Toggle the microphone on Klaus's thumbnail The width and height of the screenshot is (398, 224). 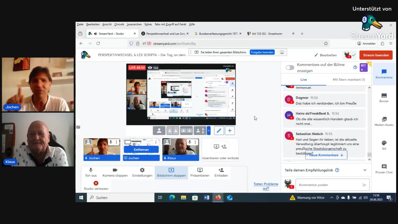[189, 142]
